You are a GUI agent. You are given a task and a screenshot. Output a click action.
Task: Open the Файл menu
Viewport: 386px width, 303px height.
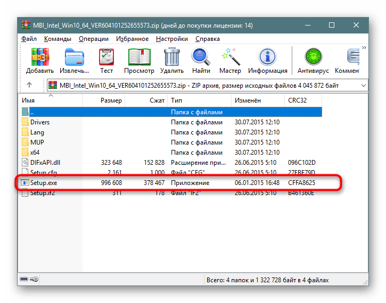29,39
